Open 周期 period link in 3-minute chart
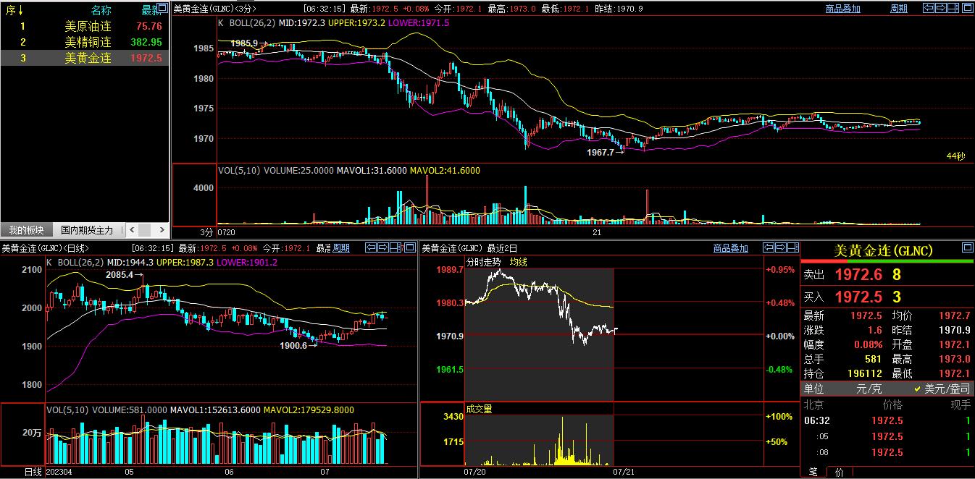This screenshot has height=479, width=975. (x=898, y=9)
